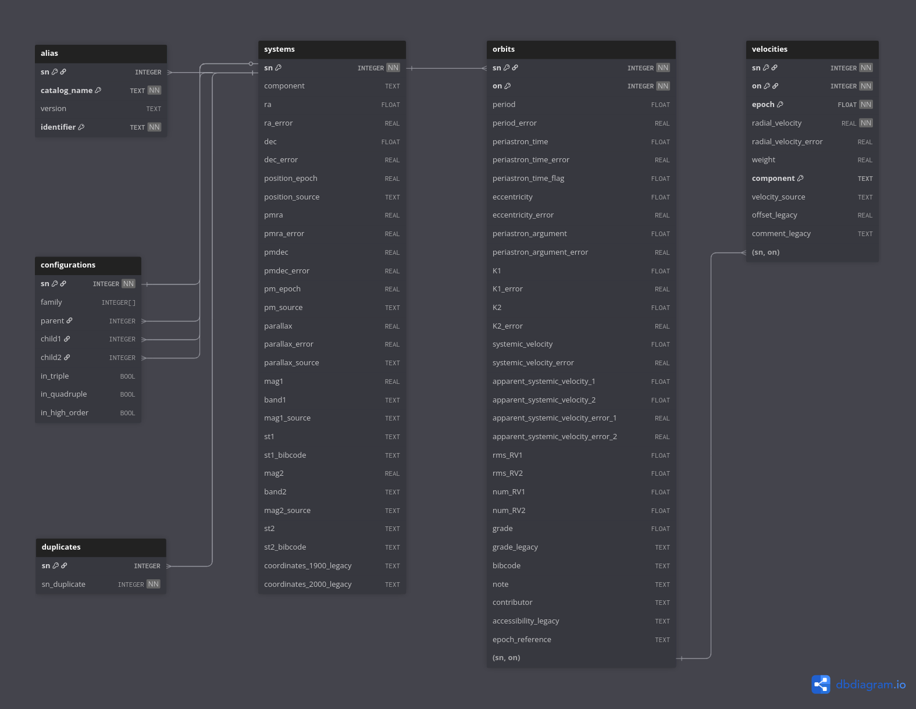The width and height of the screenshot is (916, 709).
Task: Click the 'mag1_source' field row
Action: coord(332,418)
